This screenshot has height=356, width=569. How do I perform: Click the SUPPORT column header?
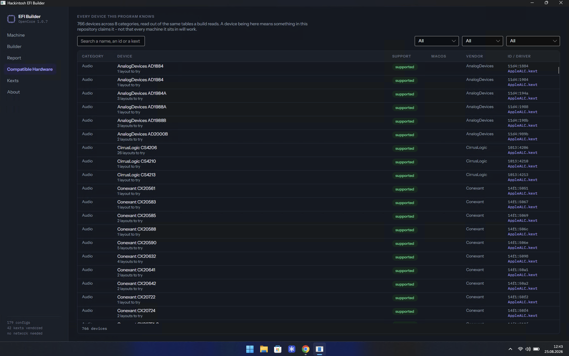[401, 56]
